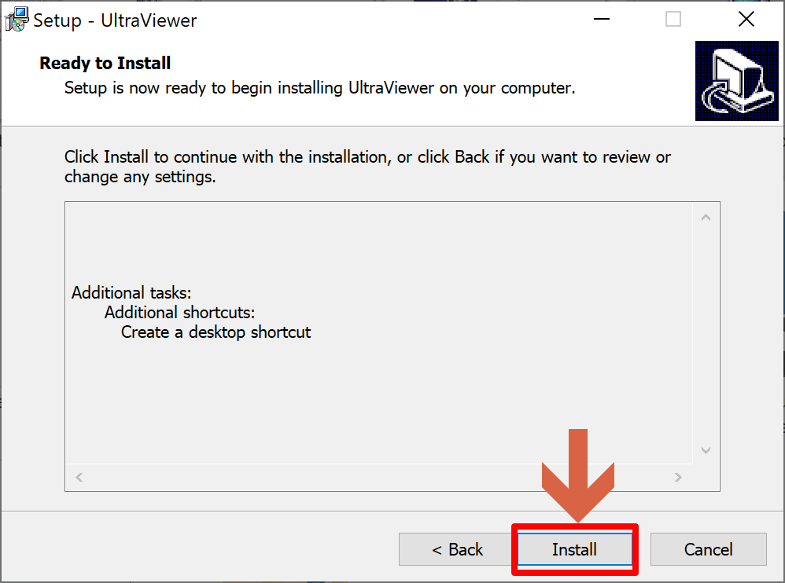The width and height of the screenshot is (785, 583).
Task: Click the summary box scroll down arrow
Action: tap(706, 450)
